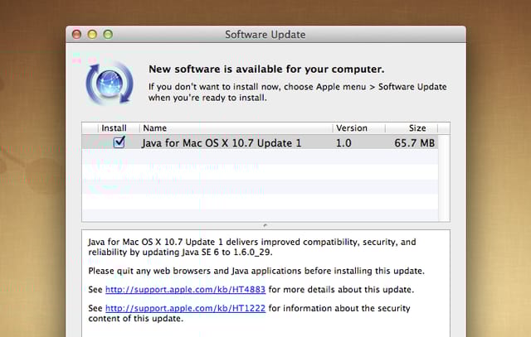Sort updates by the Name column header
Image resolution: width=531 pixels, height=337 pixels.
click(236, 128)
